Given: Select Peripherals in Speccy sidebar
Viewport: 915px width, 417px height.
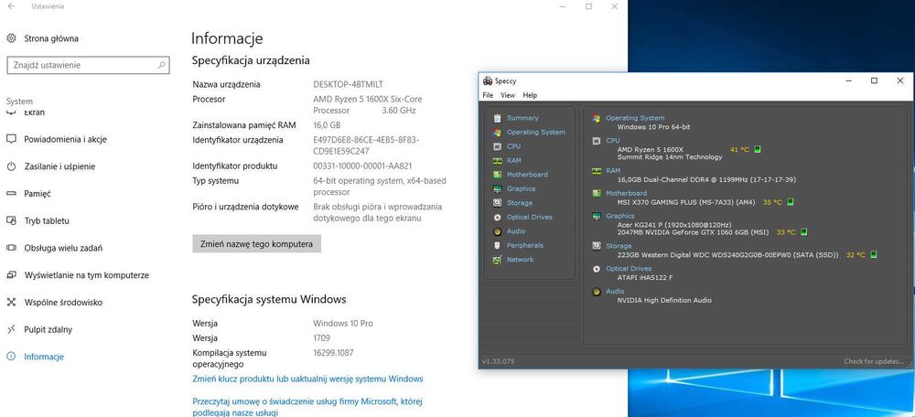Looking at the screenshot, I should point(524,245).
